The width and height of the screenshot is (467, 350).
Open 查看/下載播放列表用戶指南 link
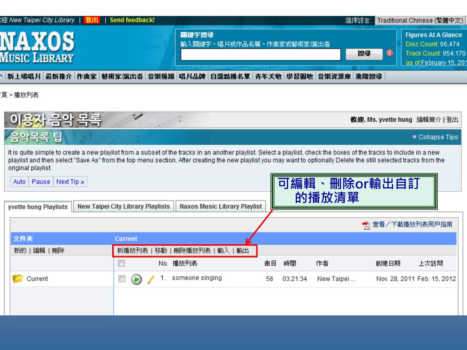pos(412,224)
